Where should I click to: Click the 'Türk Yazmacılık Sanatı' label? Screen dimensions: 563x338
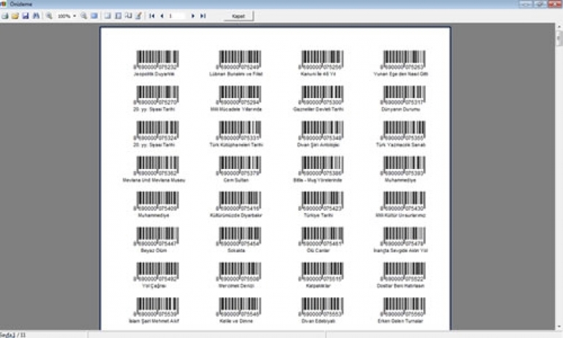[x=401, y=145]
